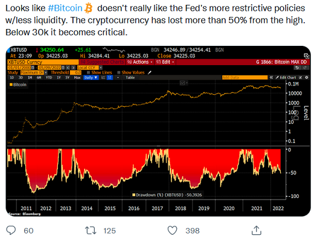Toggle the checkbox icon beside Edit Chart

[301, 77]
